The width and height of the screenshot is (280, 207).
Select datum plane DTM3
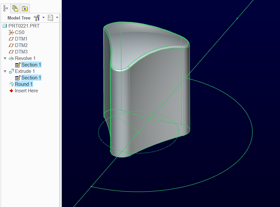(x=21, y=52)
